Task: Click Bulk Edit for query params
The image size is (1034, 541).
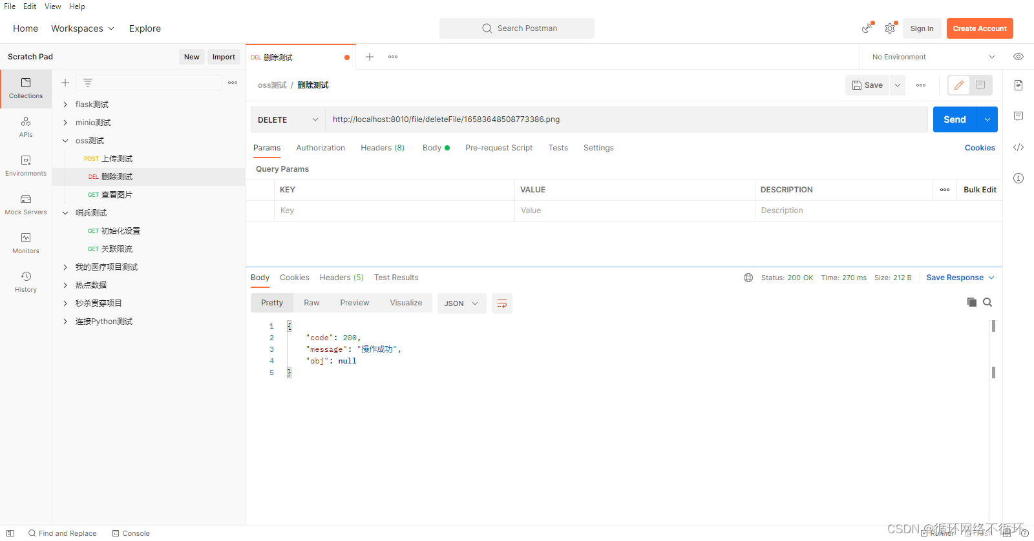Action: 980,190
